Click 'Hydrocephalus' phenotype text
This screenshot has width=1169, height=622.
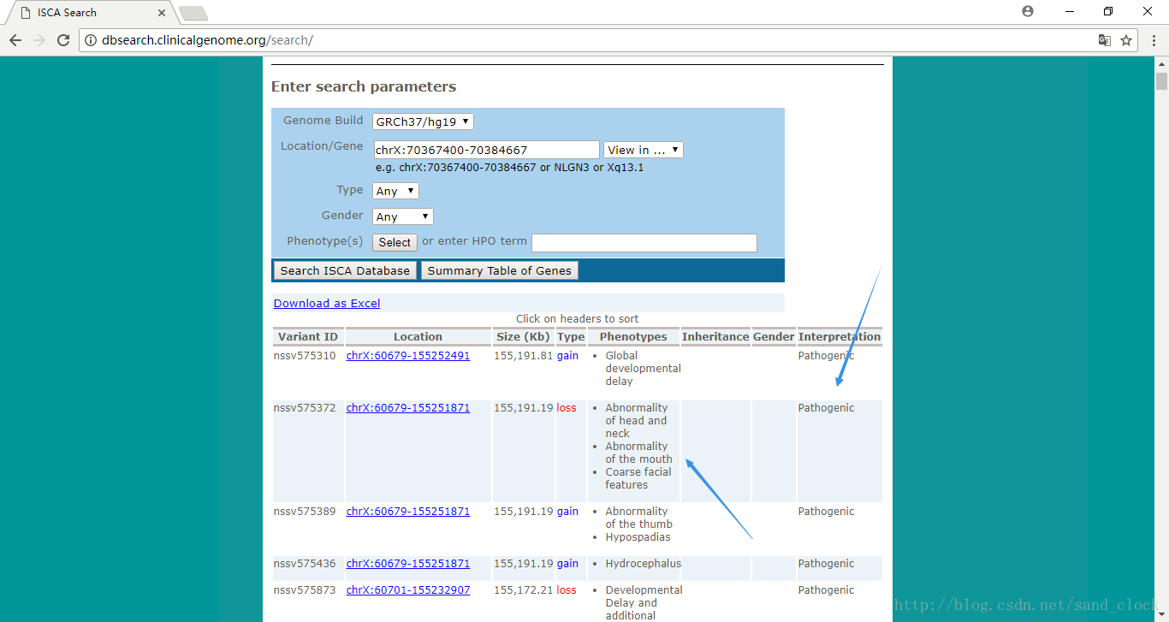click(x=644, y=564)
